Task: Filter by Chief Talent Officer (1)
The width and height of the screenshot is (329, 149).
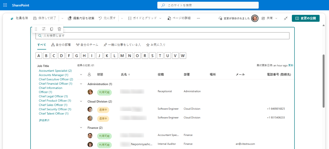Action: pos(54,113)
